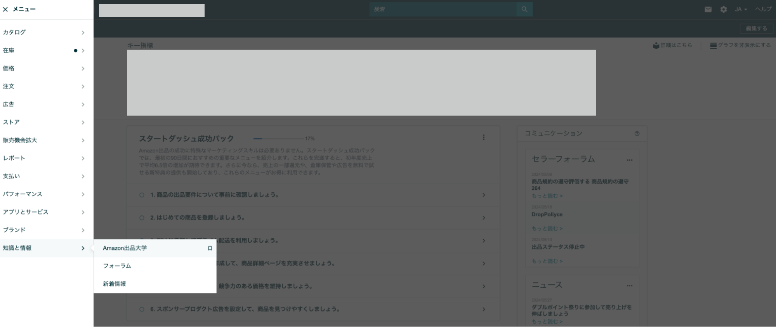Open the 商品規約の遵守評価する forum post
The height and width of the screenshot is (327, 776).
point(580,185)
